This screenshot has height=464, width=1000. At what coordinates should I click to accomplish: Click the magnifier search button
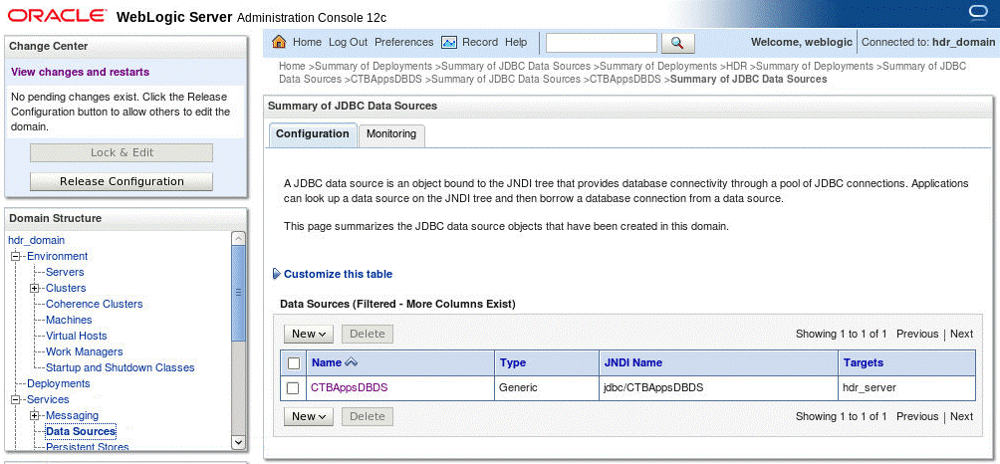tap(678, 43)
